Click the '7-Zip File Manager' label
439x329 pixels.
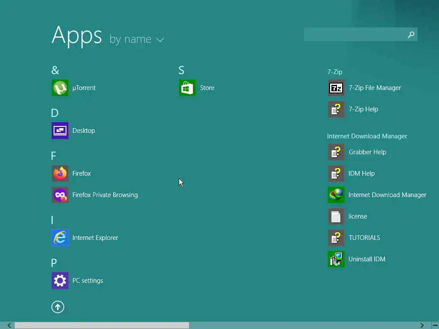pyautogui.click(x=375, y=88)
